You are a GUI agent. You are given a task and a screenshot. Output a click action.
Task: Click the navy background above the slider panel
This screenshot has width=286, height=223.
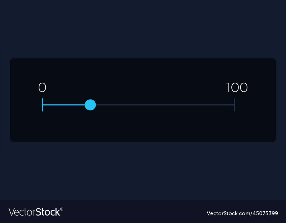(143, 29)
